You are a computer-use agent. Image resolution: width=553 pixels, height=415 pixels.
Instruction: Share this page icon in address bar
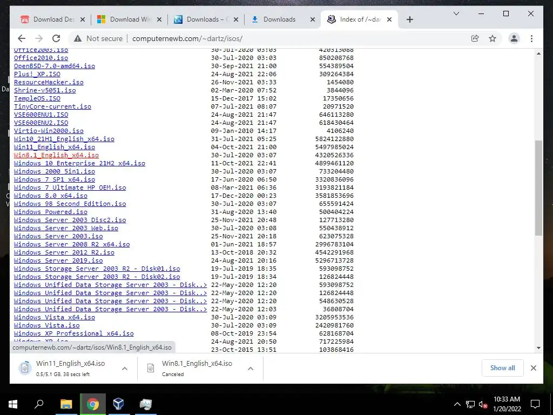pos(475,38)
